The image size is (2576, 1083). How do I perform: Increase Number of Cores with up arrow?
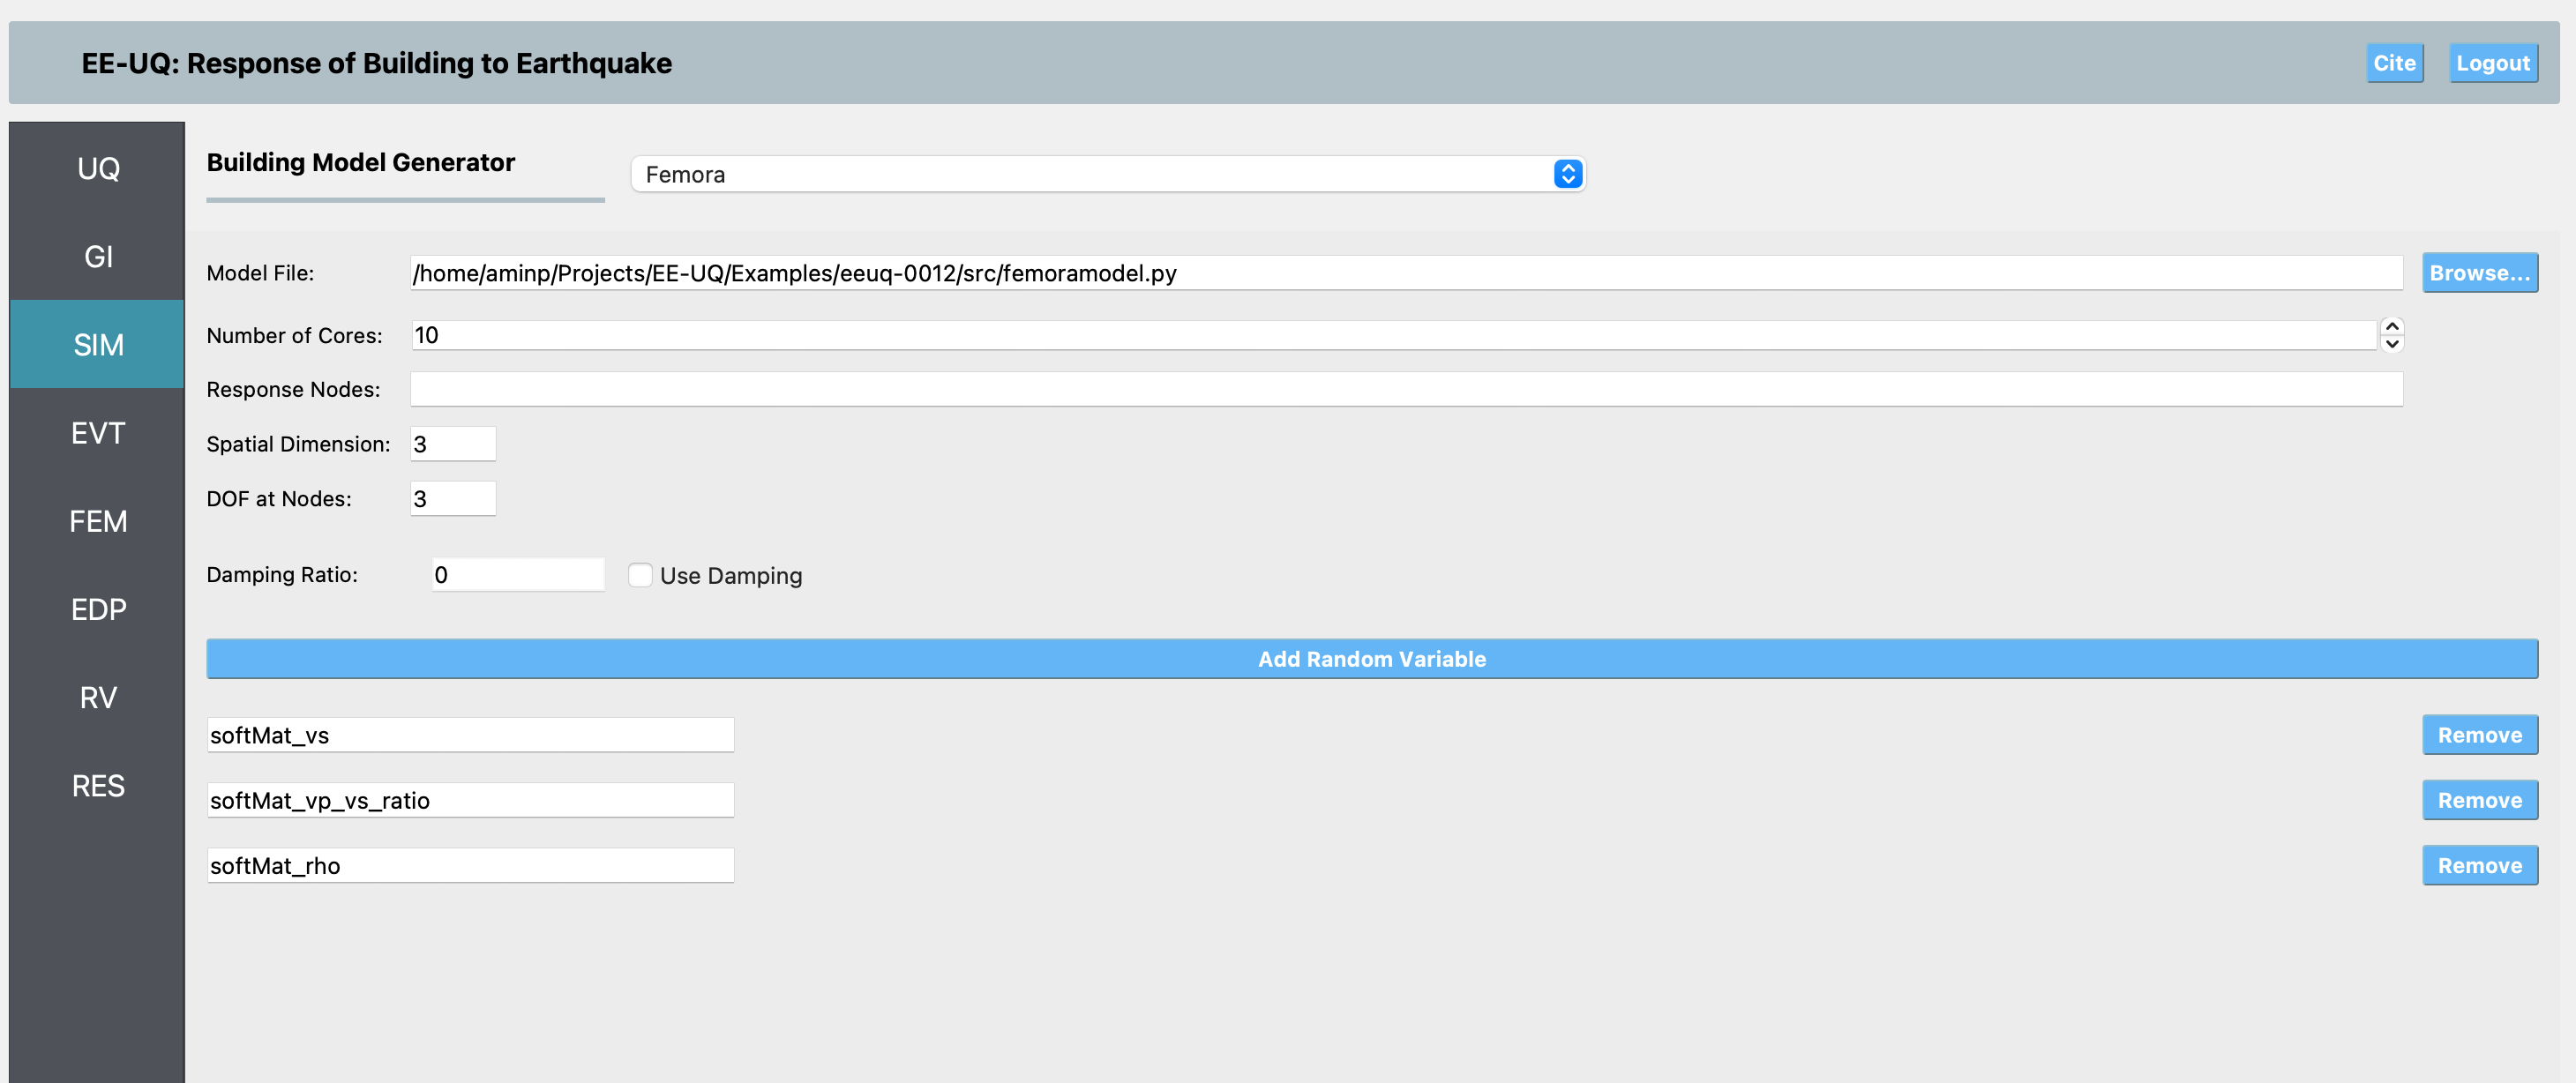pyautogui.click(x=2391, y=326)
